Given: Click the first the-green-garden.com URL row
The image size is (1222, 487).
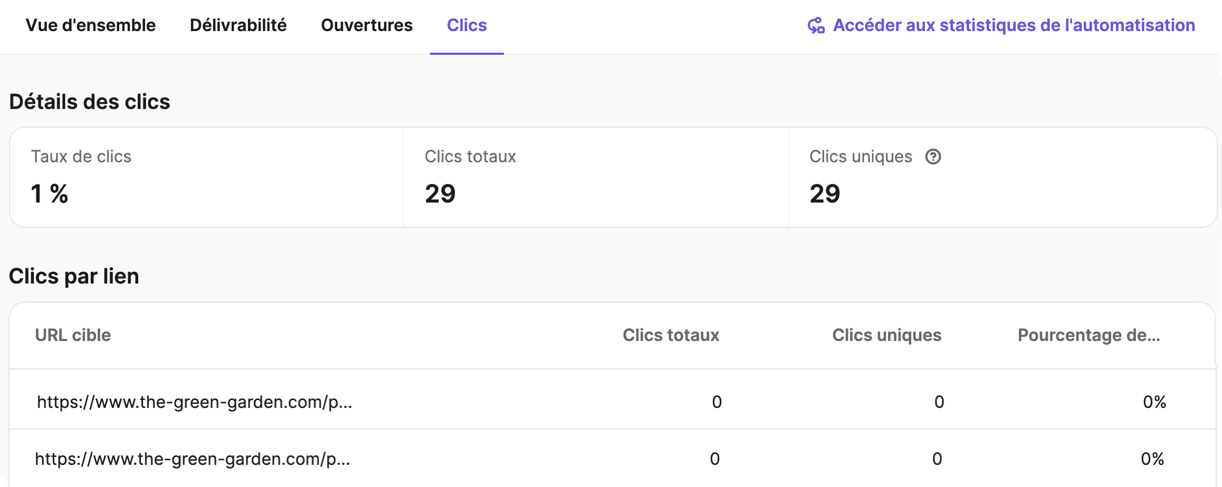Looking at the screenshot, I should (612, 402).
